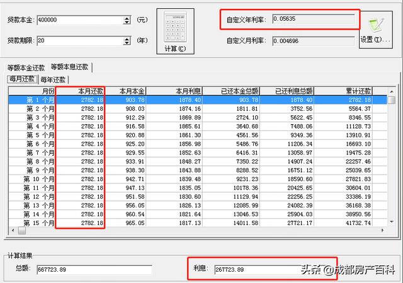
Task: Select the row 第 14 个月
Action: (198, 214)
